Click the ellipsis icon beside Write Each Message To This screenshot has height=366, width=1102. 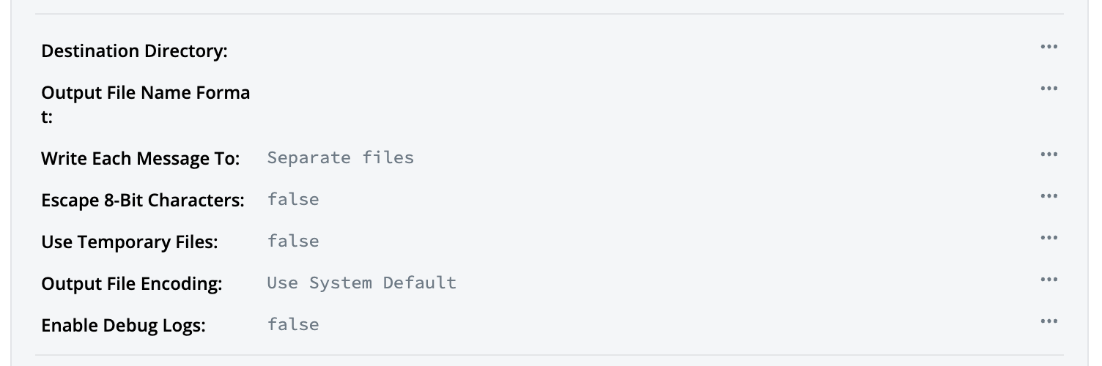pyautogui.click(x=1049, y=154)
